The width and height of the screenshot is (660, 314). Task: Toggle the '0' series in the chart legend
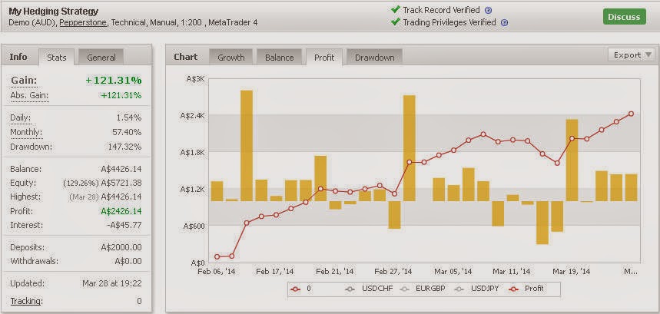coord(301,289)
